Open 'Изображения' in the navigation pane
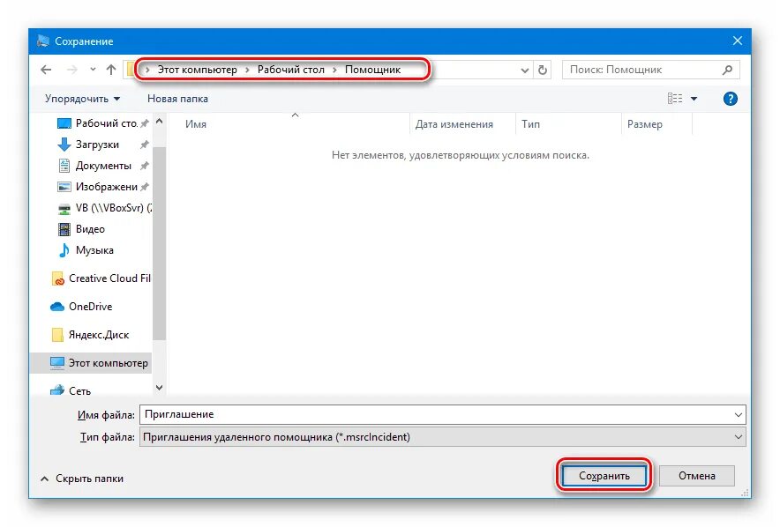Image resolution: width=780 pixels, height=527 pixels. pos(97,187)
